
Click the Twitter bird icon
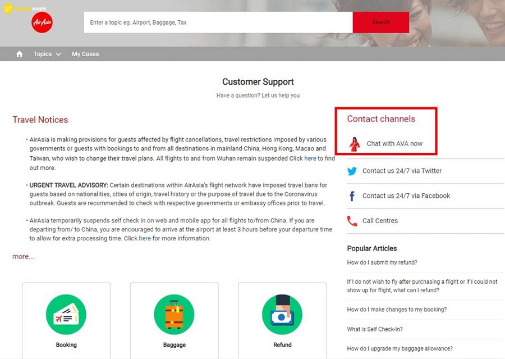[x=352, y=171]
